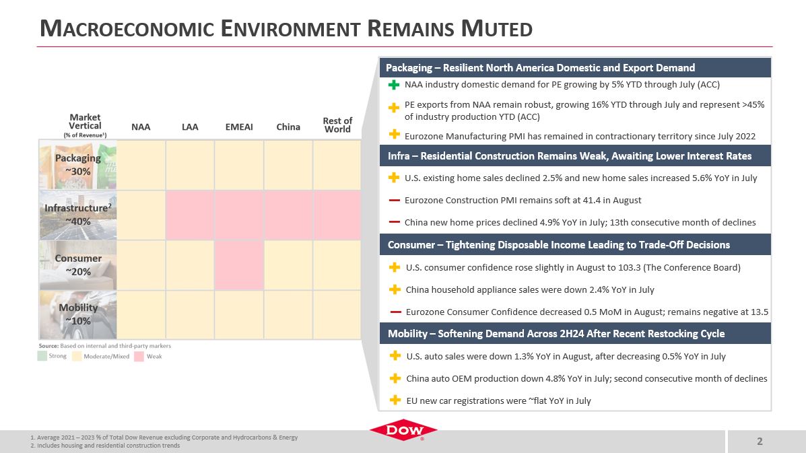Select the red minus icon beside Eurozone Construction PMI
Viewport: 806px width, 453px height.
click(394, 201)
